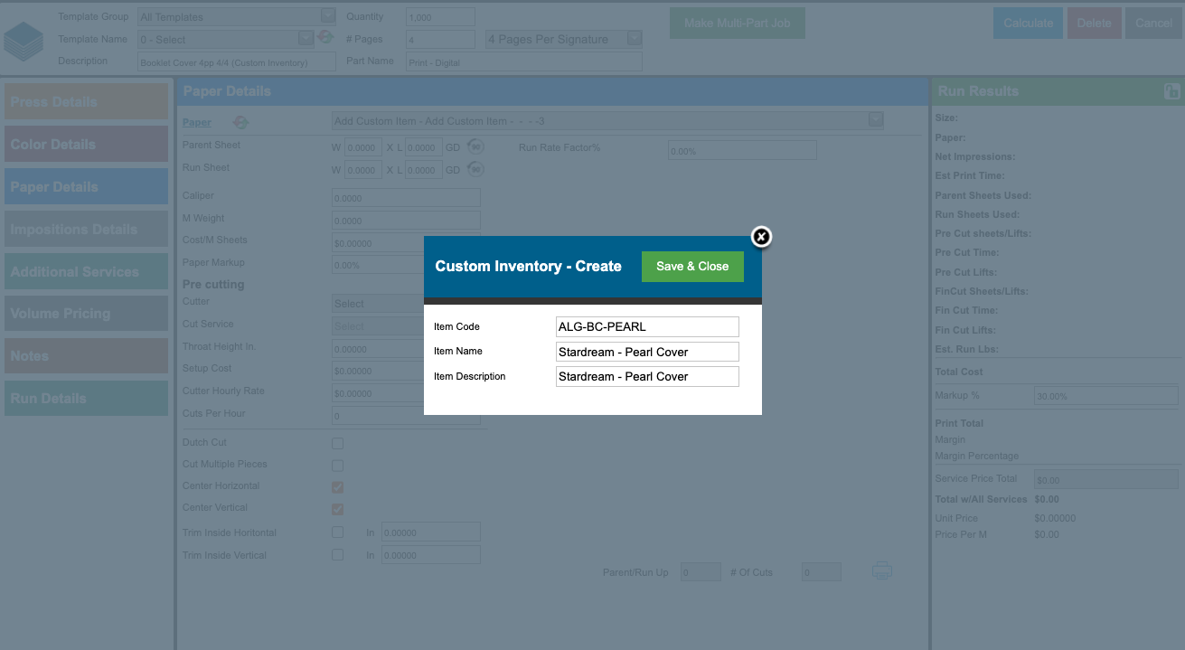Image resolution: width=1185 pixels, height=650 pixels.
Task: Switch to Notes tab
Action: click(x=86, y=356)
